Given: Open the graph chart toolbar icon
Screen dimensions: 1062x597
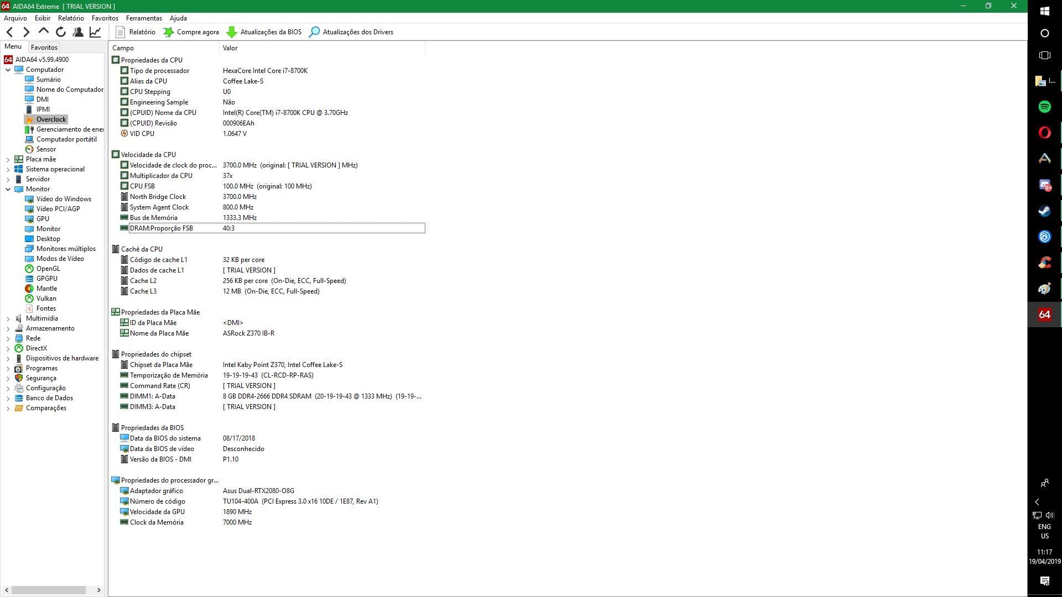Looking at the screenshot, I should 95,32.
